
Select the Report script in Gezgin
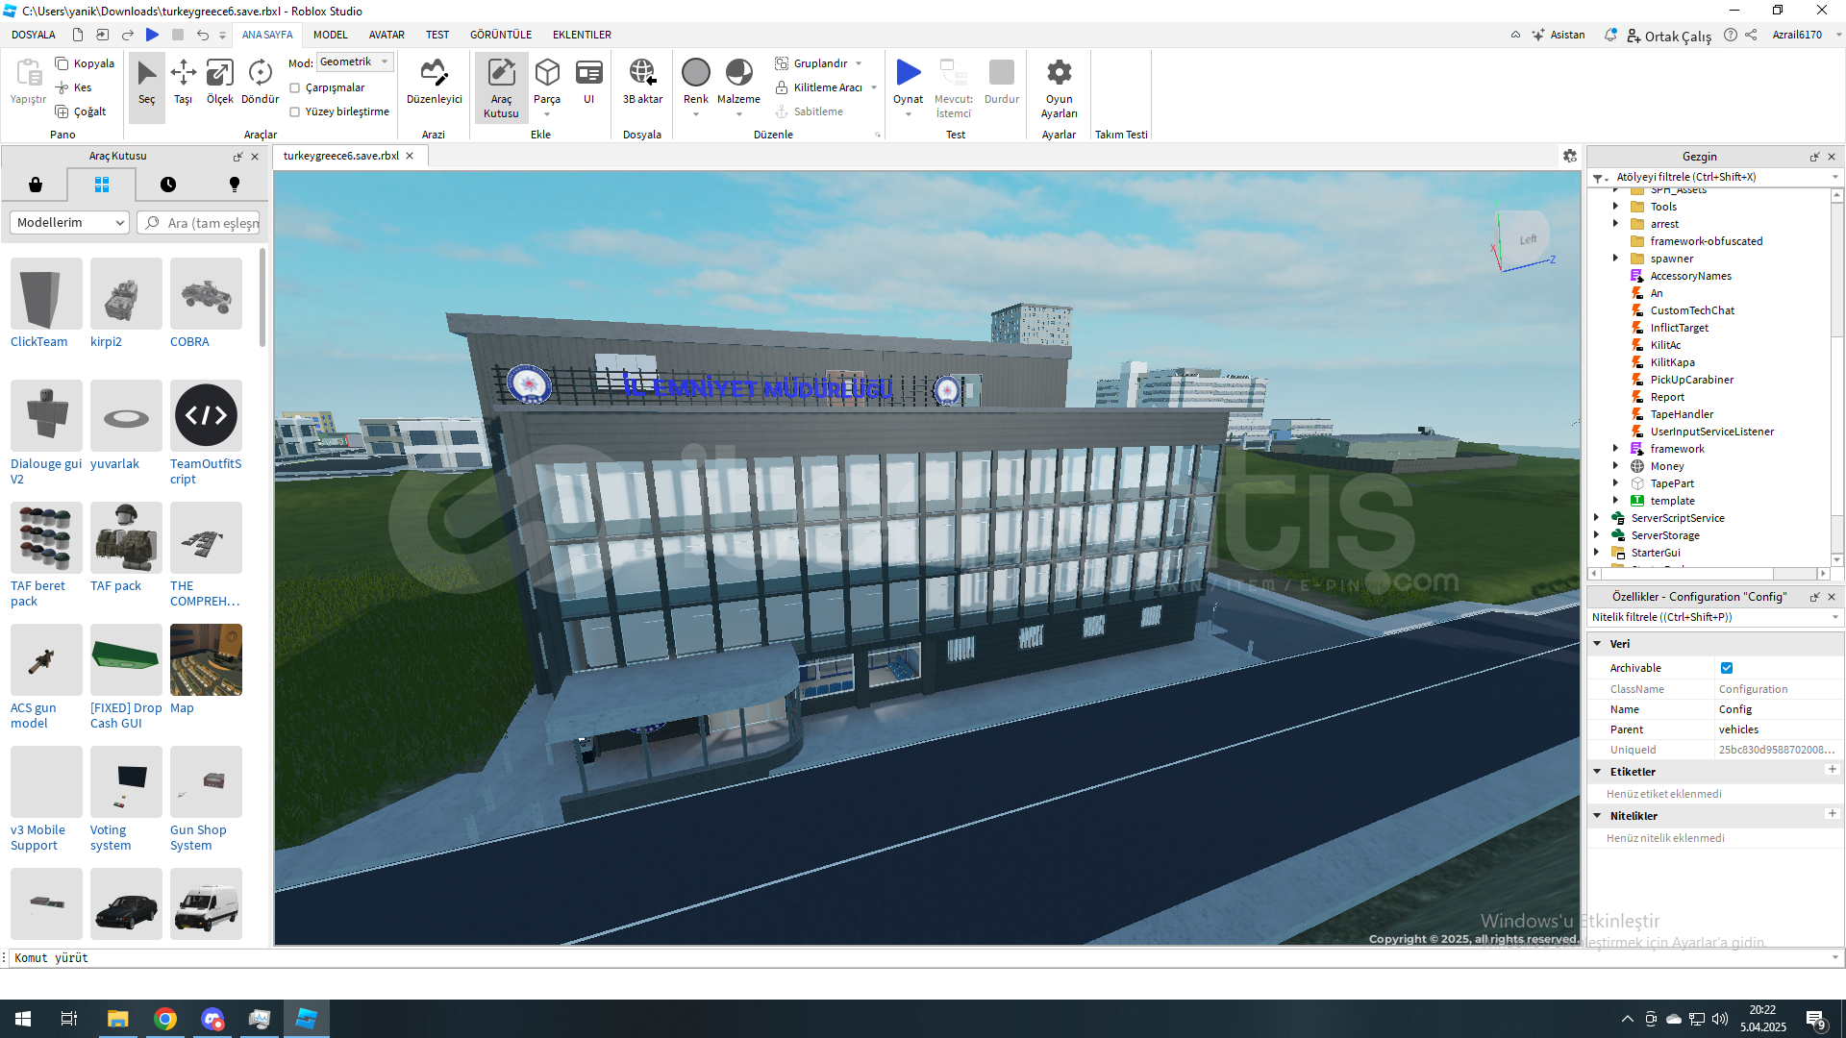coord(1667,397)
